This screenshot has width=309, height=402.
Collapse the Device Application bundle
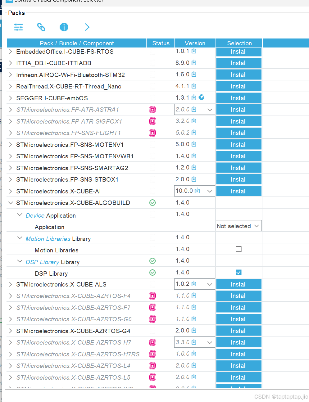pyautogui.click(x=20, y=215)
